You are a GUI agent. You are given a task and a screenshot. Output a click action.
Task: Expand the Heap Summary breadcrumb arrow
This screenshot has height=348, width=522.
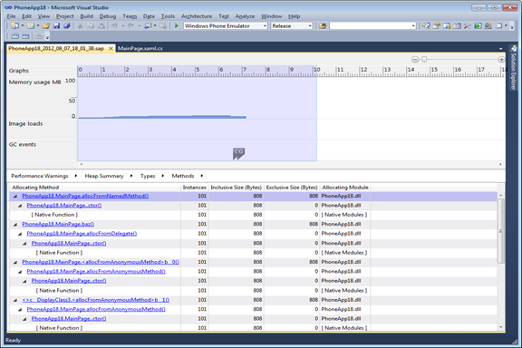point(131,176)
